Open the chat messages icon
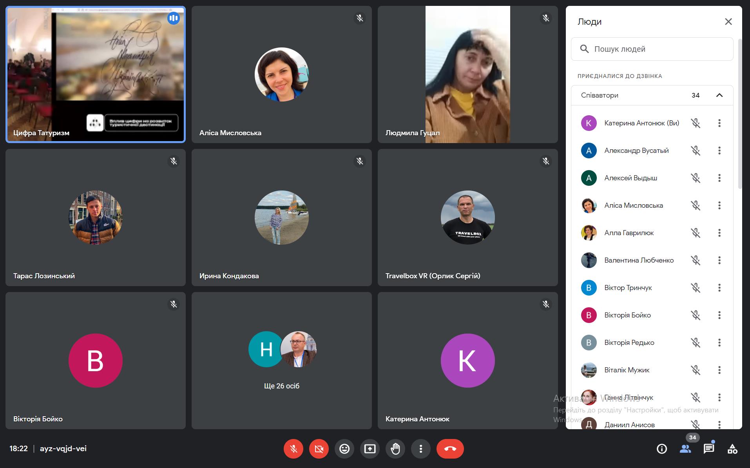The image size is (750, 468). (708, 449)
